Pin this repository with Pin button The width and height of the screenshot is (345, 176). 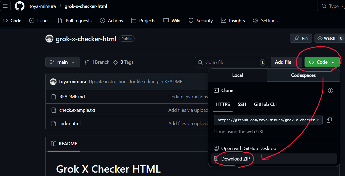[301, 38]
